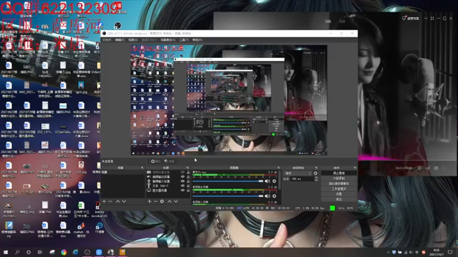Expand music player window dropdown chevron
This screenshot has width=458, height=257.
click(426, 18)
